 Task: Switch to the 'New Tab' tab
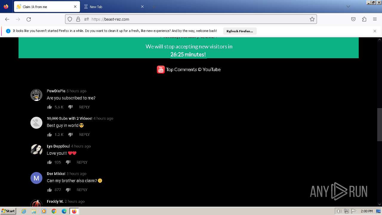pyautogui.click(x=113, y=7)
